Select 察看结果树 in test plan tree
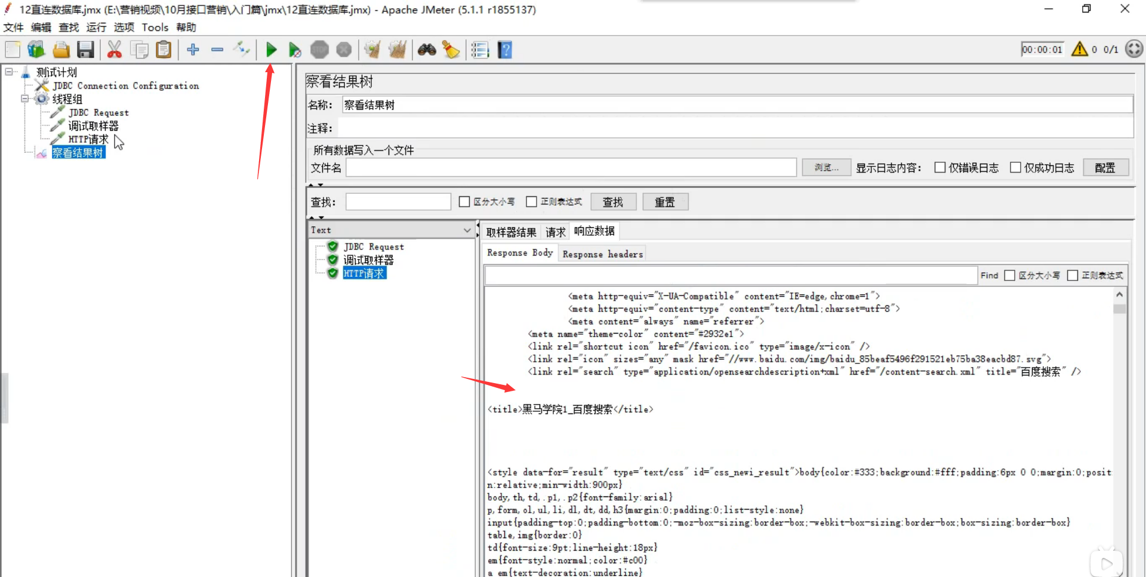 (78, 153)
